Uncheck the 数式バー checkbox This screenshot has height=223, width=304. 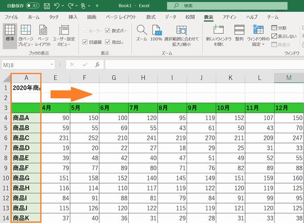pos(107,30)
